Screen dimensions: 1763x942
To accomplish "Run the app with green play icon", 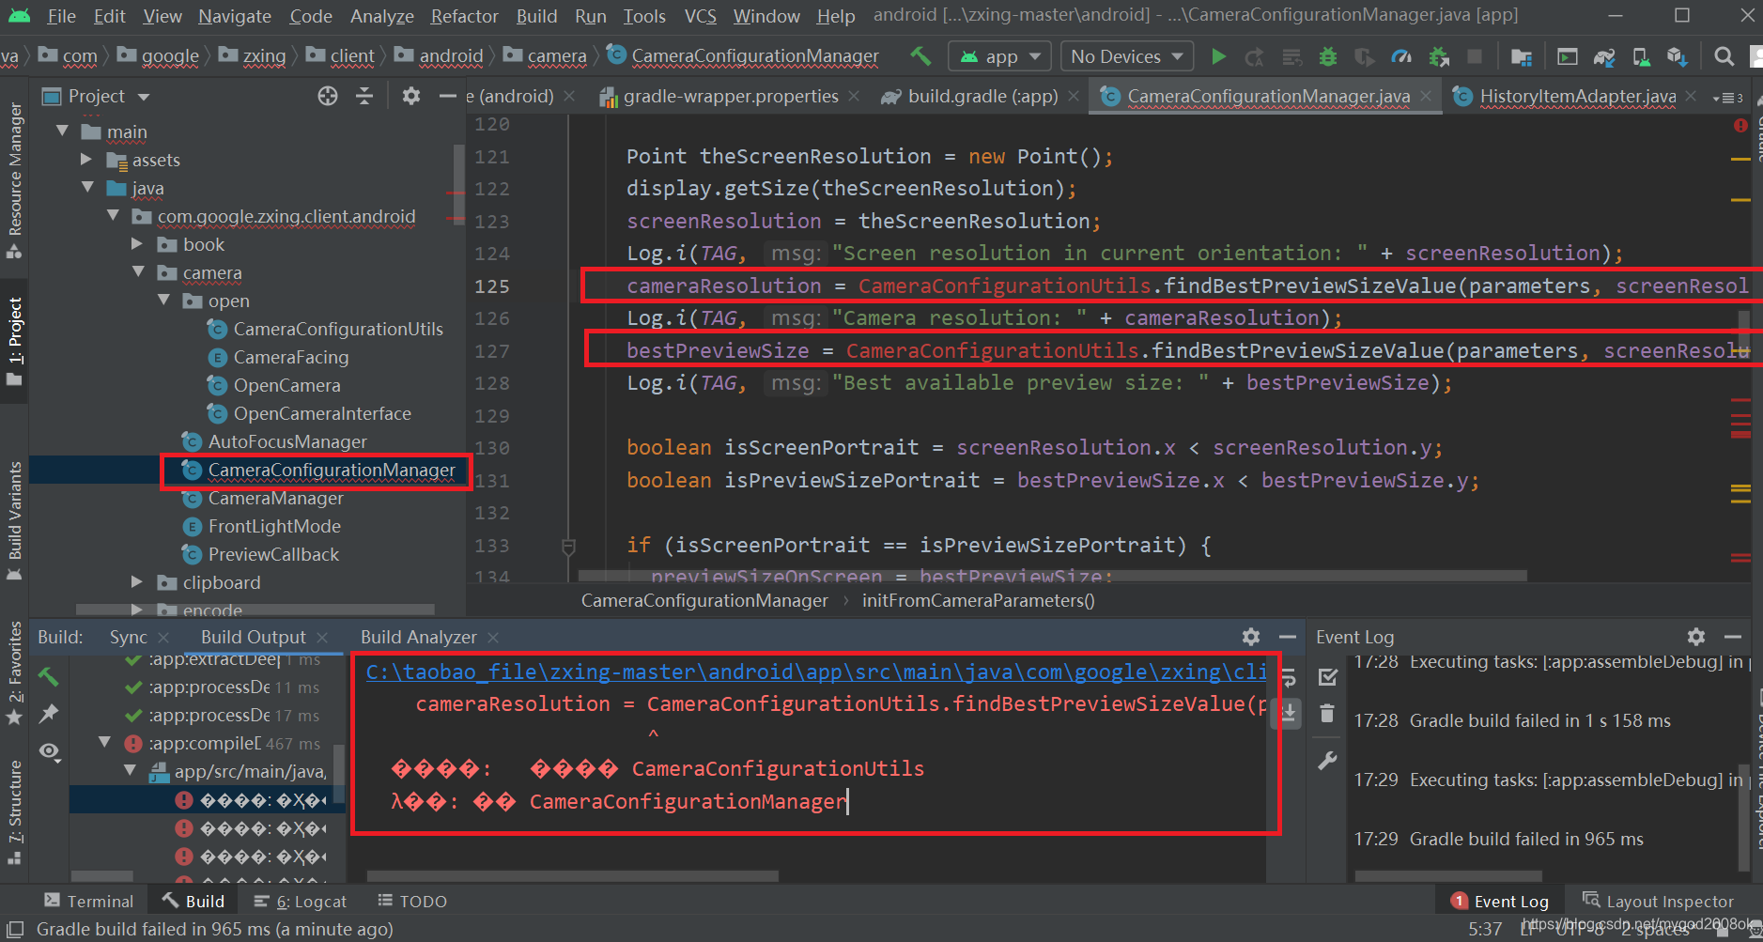I will click(1219, 56).
